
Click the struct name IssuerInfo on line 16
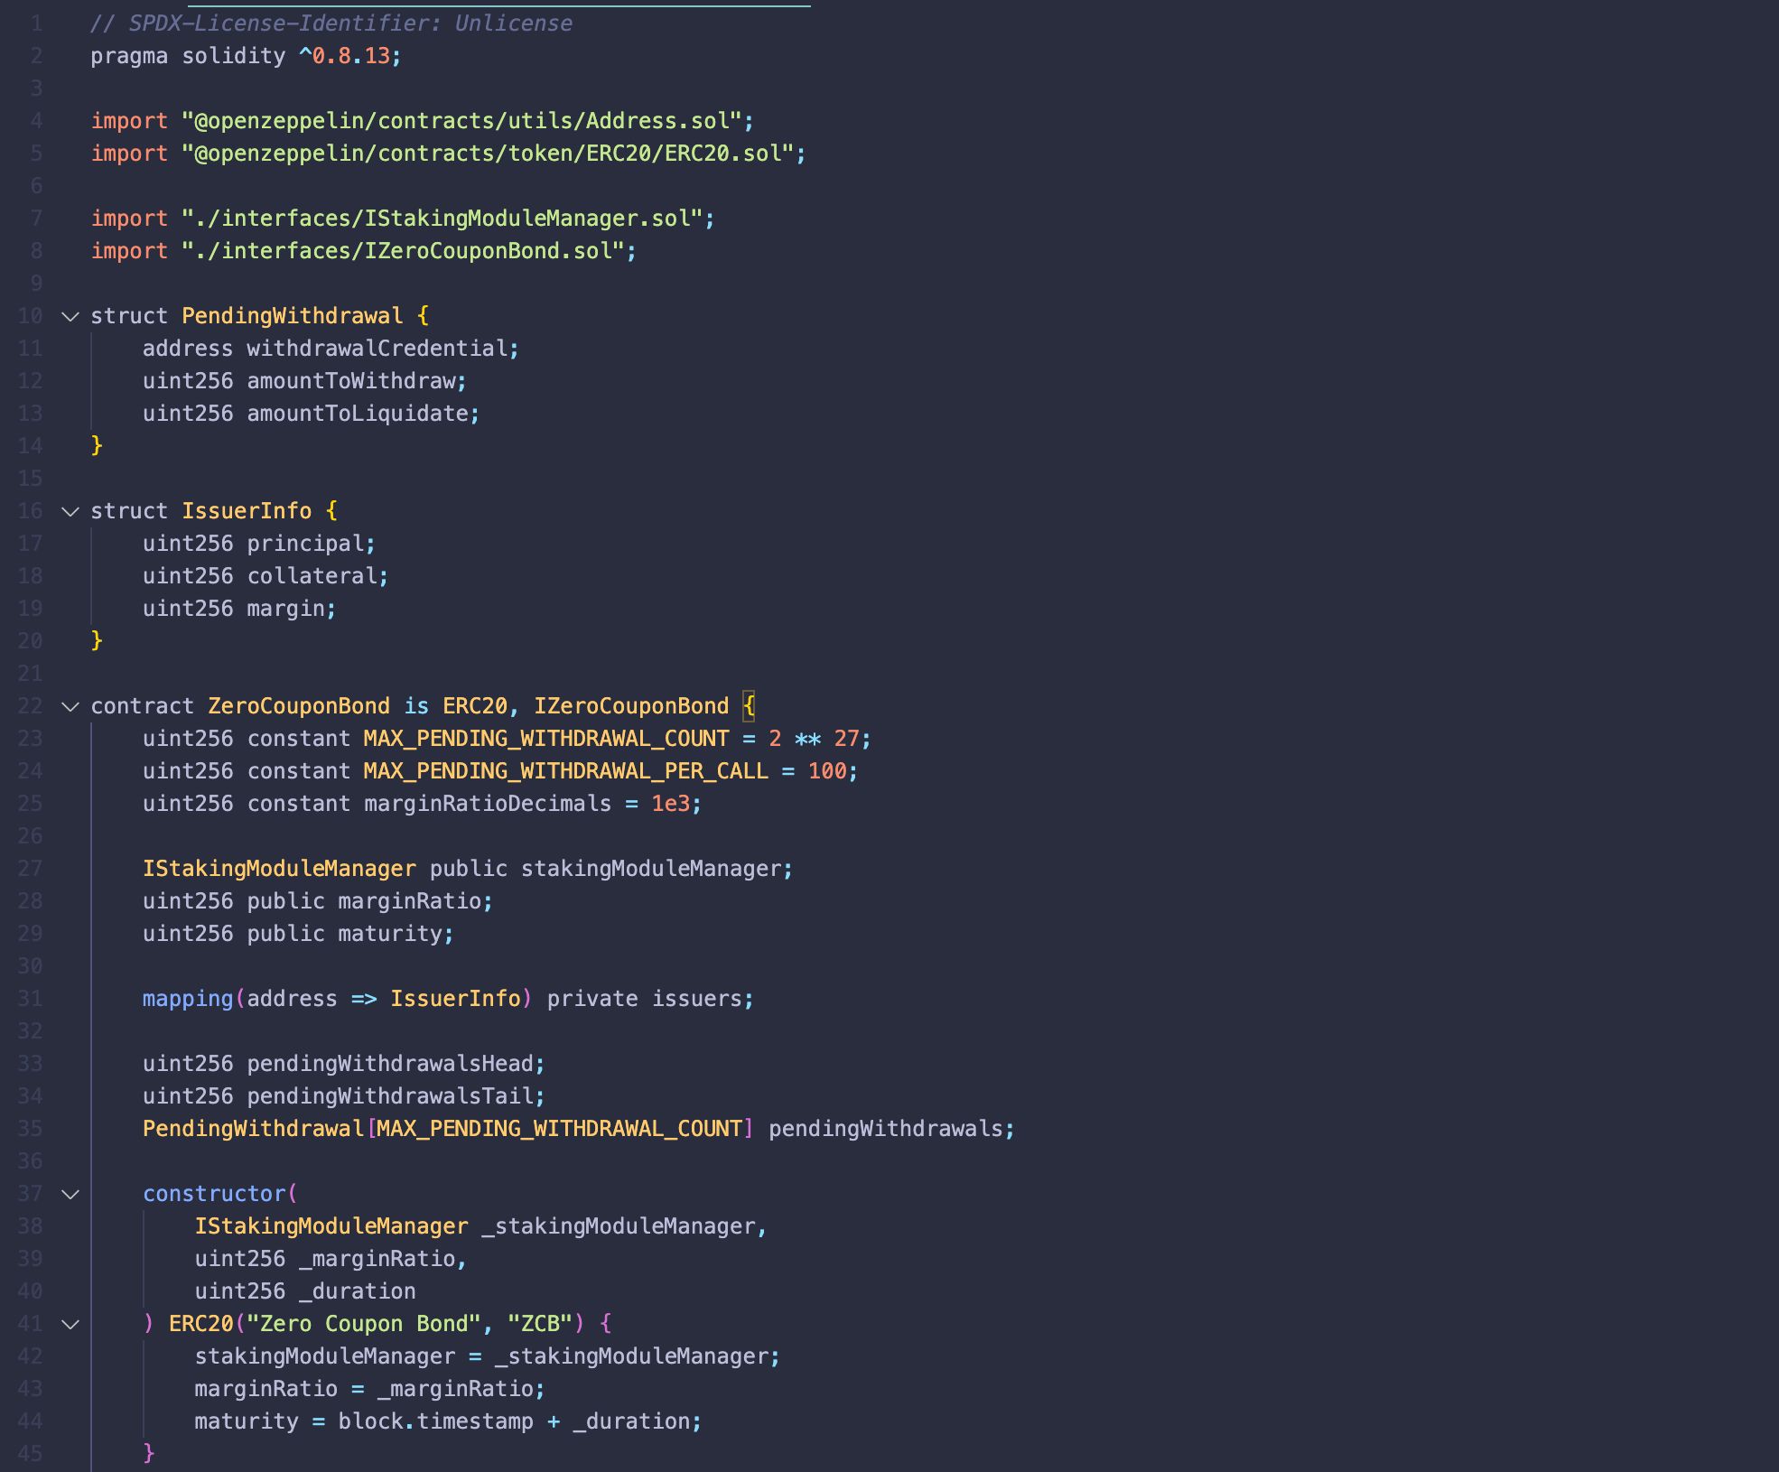pyautogui.click(x=247, y=511)
